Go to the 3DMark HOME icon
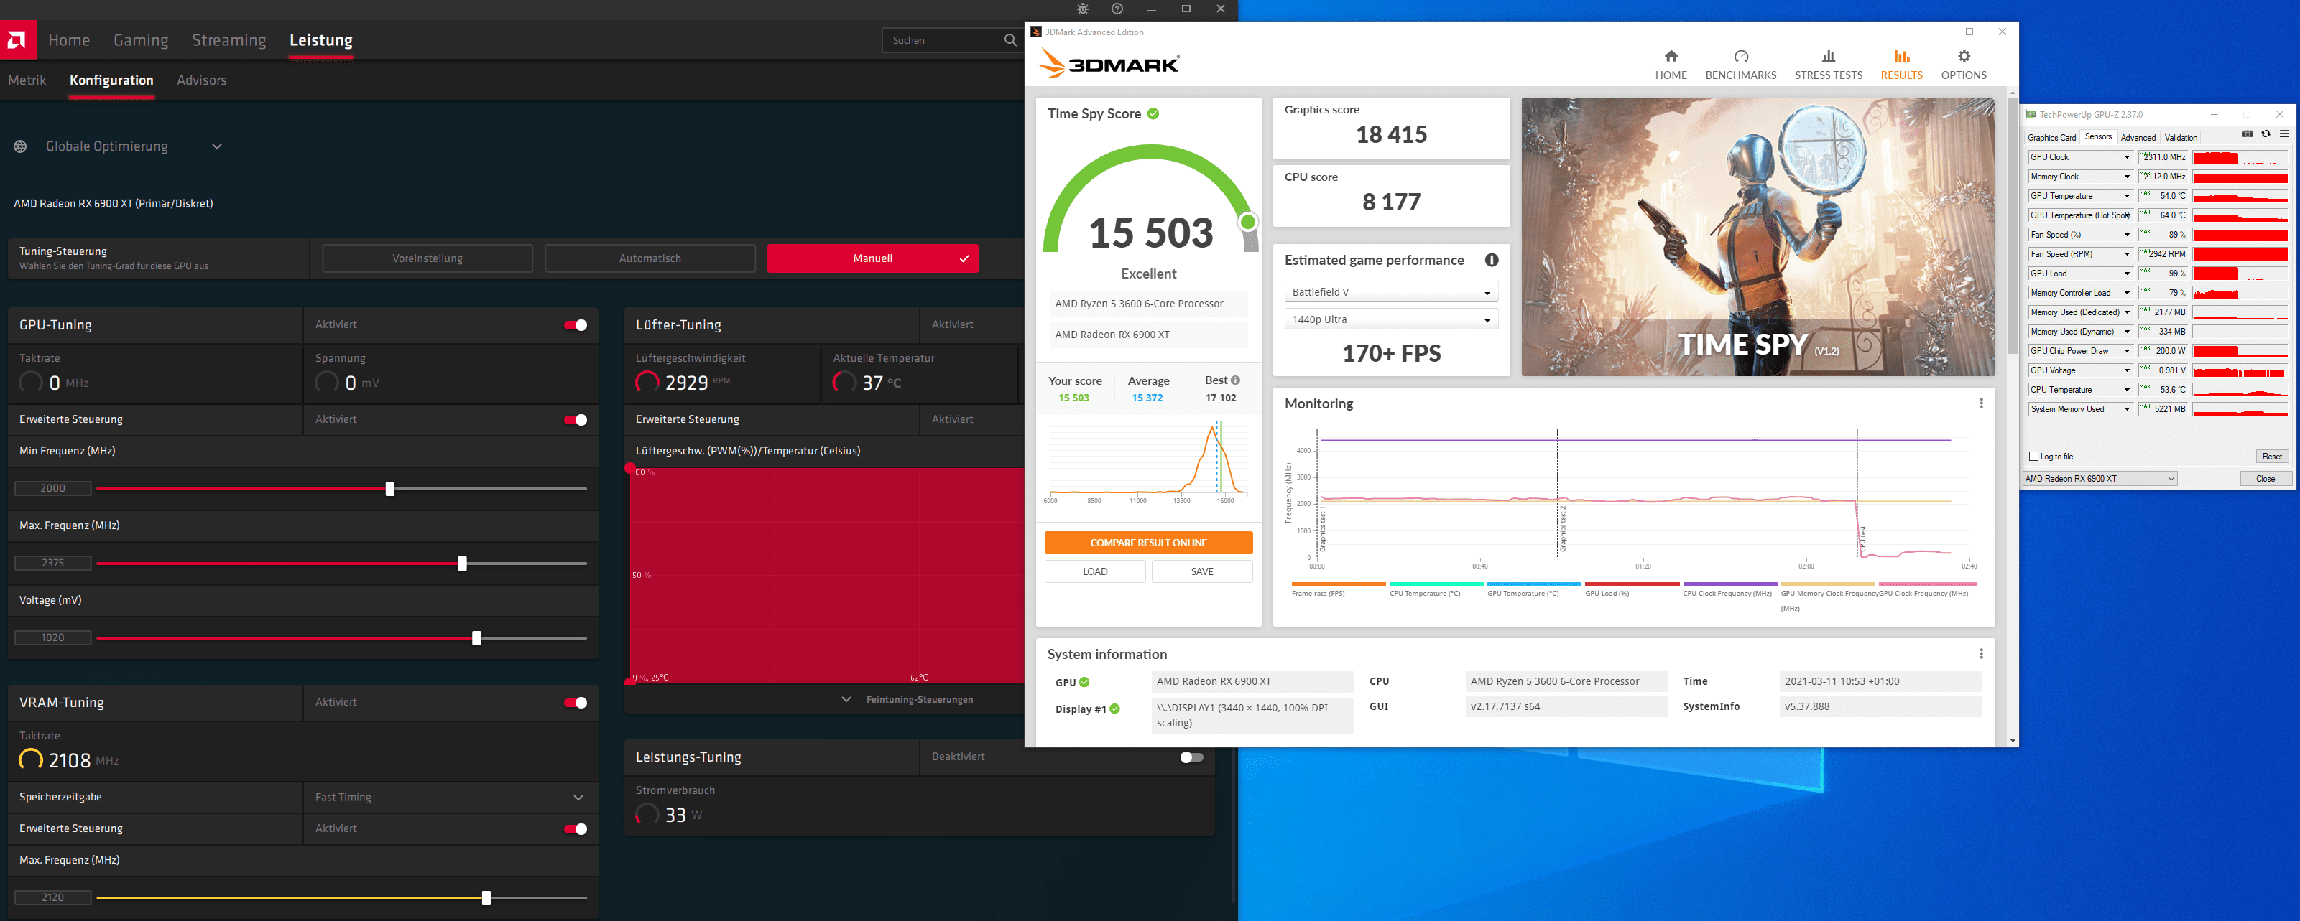The height and width of the screenshot is (921, 2300). (x=1671, y=56)
